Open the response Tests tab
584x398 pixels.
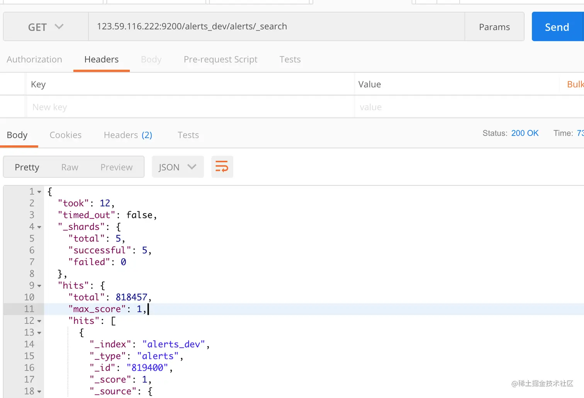188,135
